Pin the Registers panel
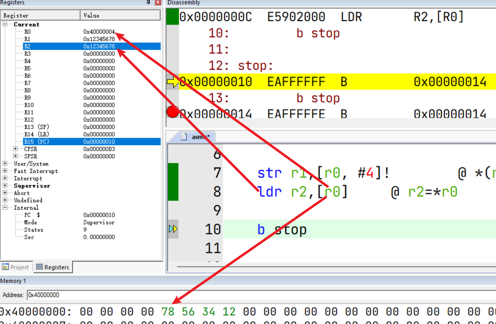Image resolution: width=496 pixels, height=324 pixels. [x=148, y=2]
